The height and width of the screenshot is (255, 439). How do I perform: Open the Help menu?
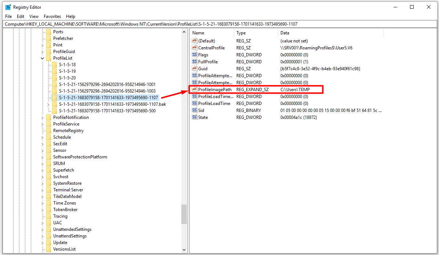click(x=70, y=16)
